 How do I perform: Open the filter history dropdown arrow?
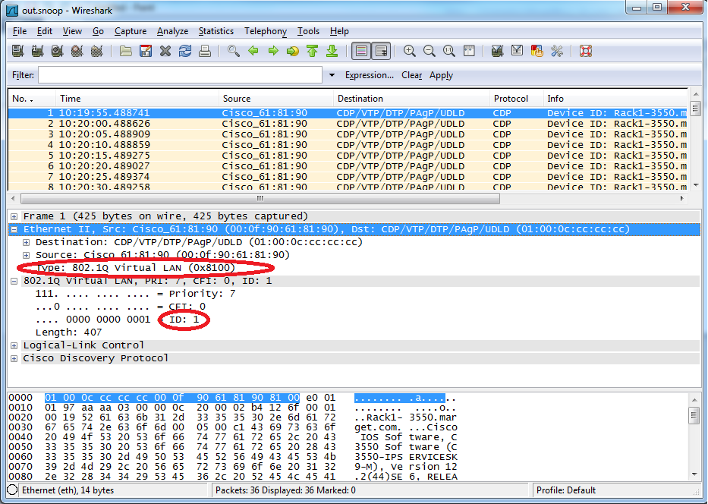(x=332, y=75)
